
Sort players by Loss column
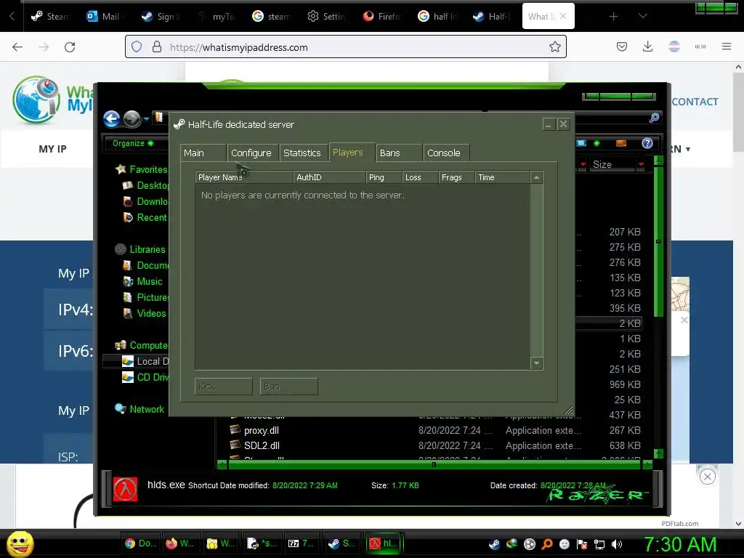click(x=420, y=177)
